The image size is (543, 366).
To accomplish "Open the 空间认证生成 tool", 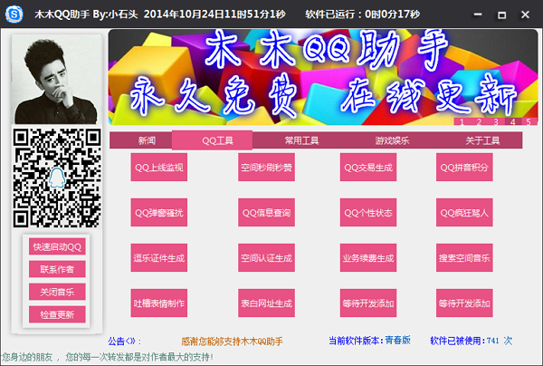I will (x=266, y=258).
